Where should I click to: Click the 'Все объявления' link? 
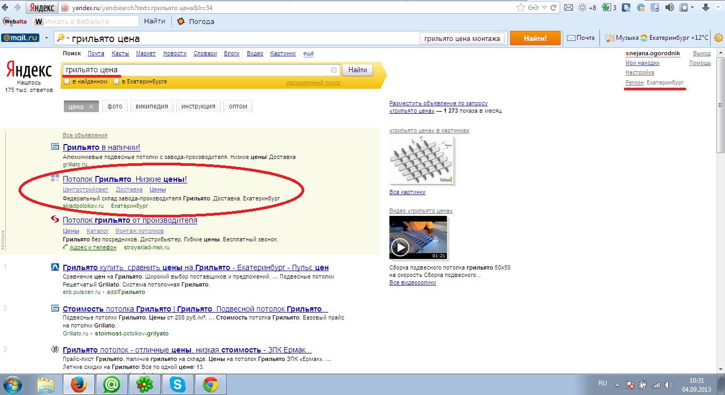[85, 135]
